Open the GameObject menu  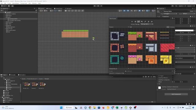(x=16, y=3)
